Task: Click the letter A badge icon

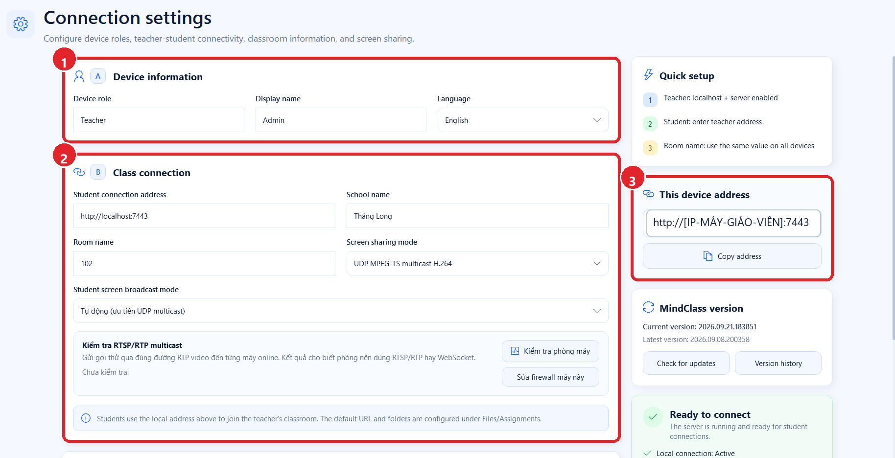Action: coord(98,76)
